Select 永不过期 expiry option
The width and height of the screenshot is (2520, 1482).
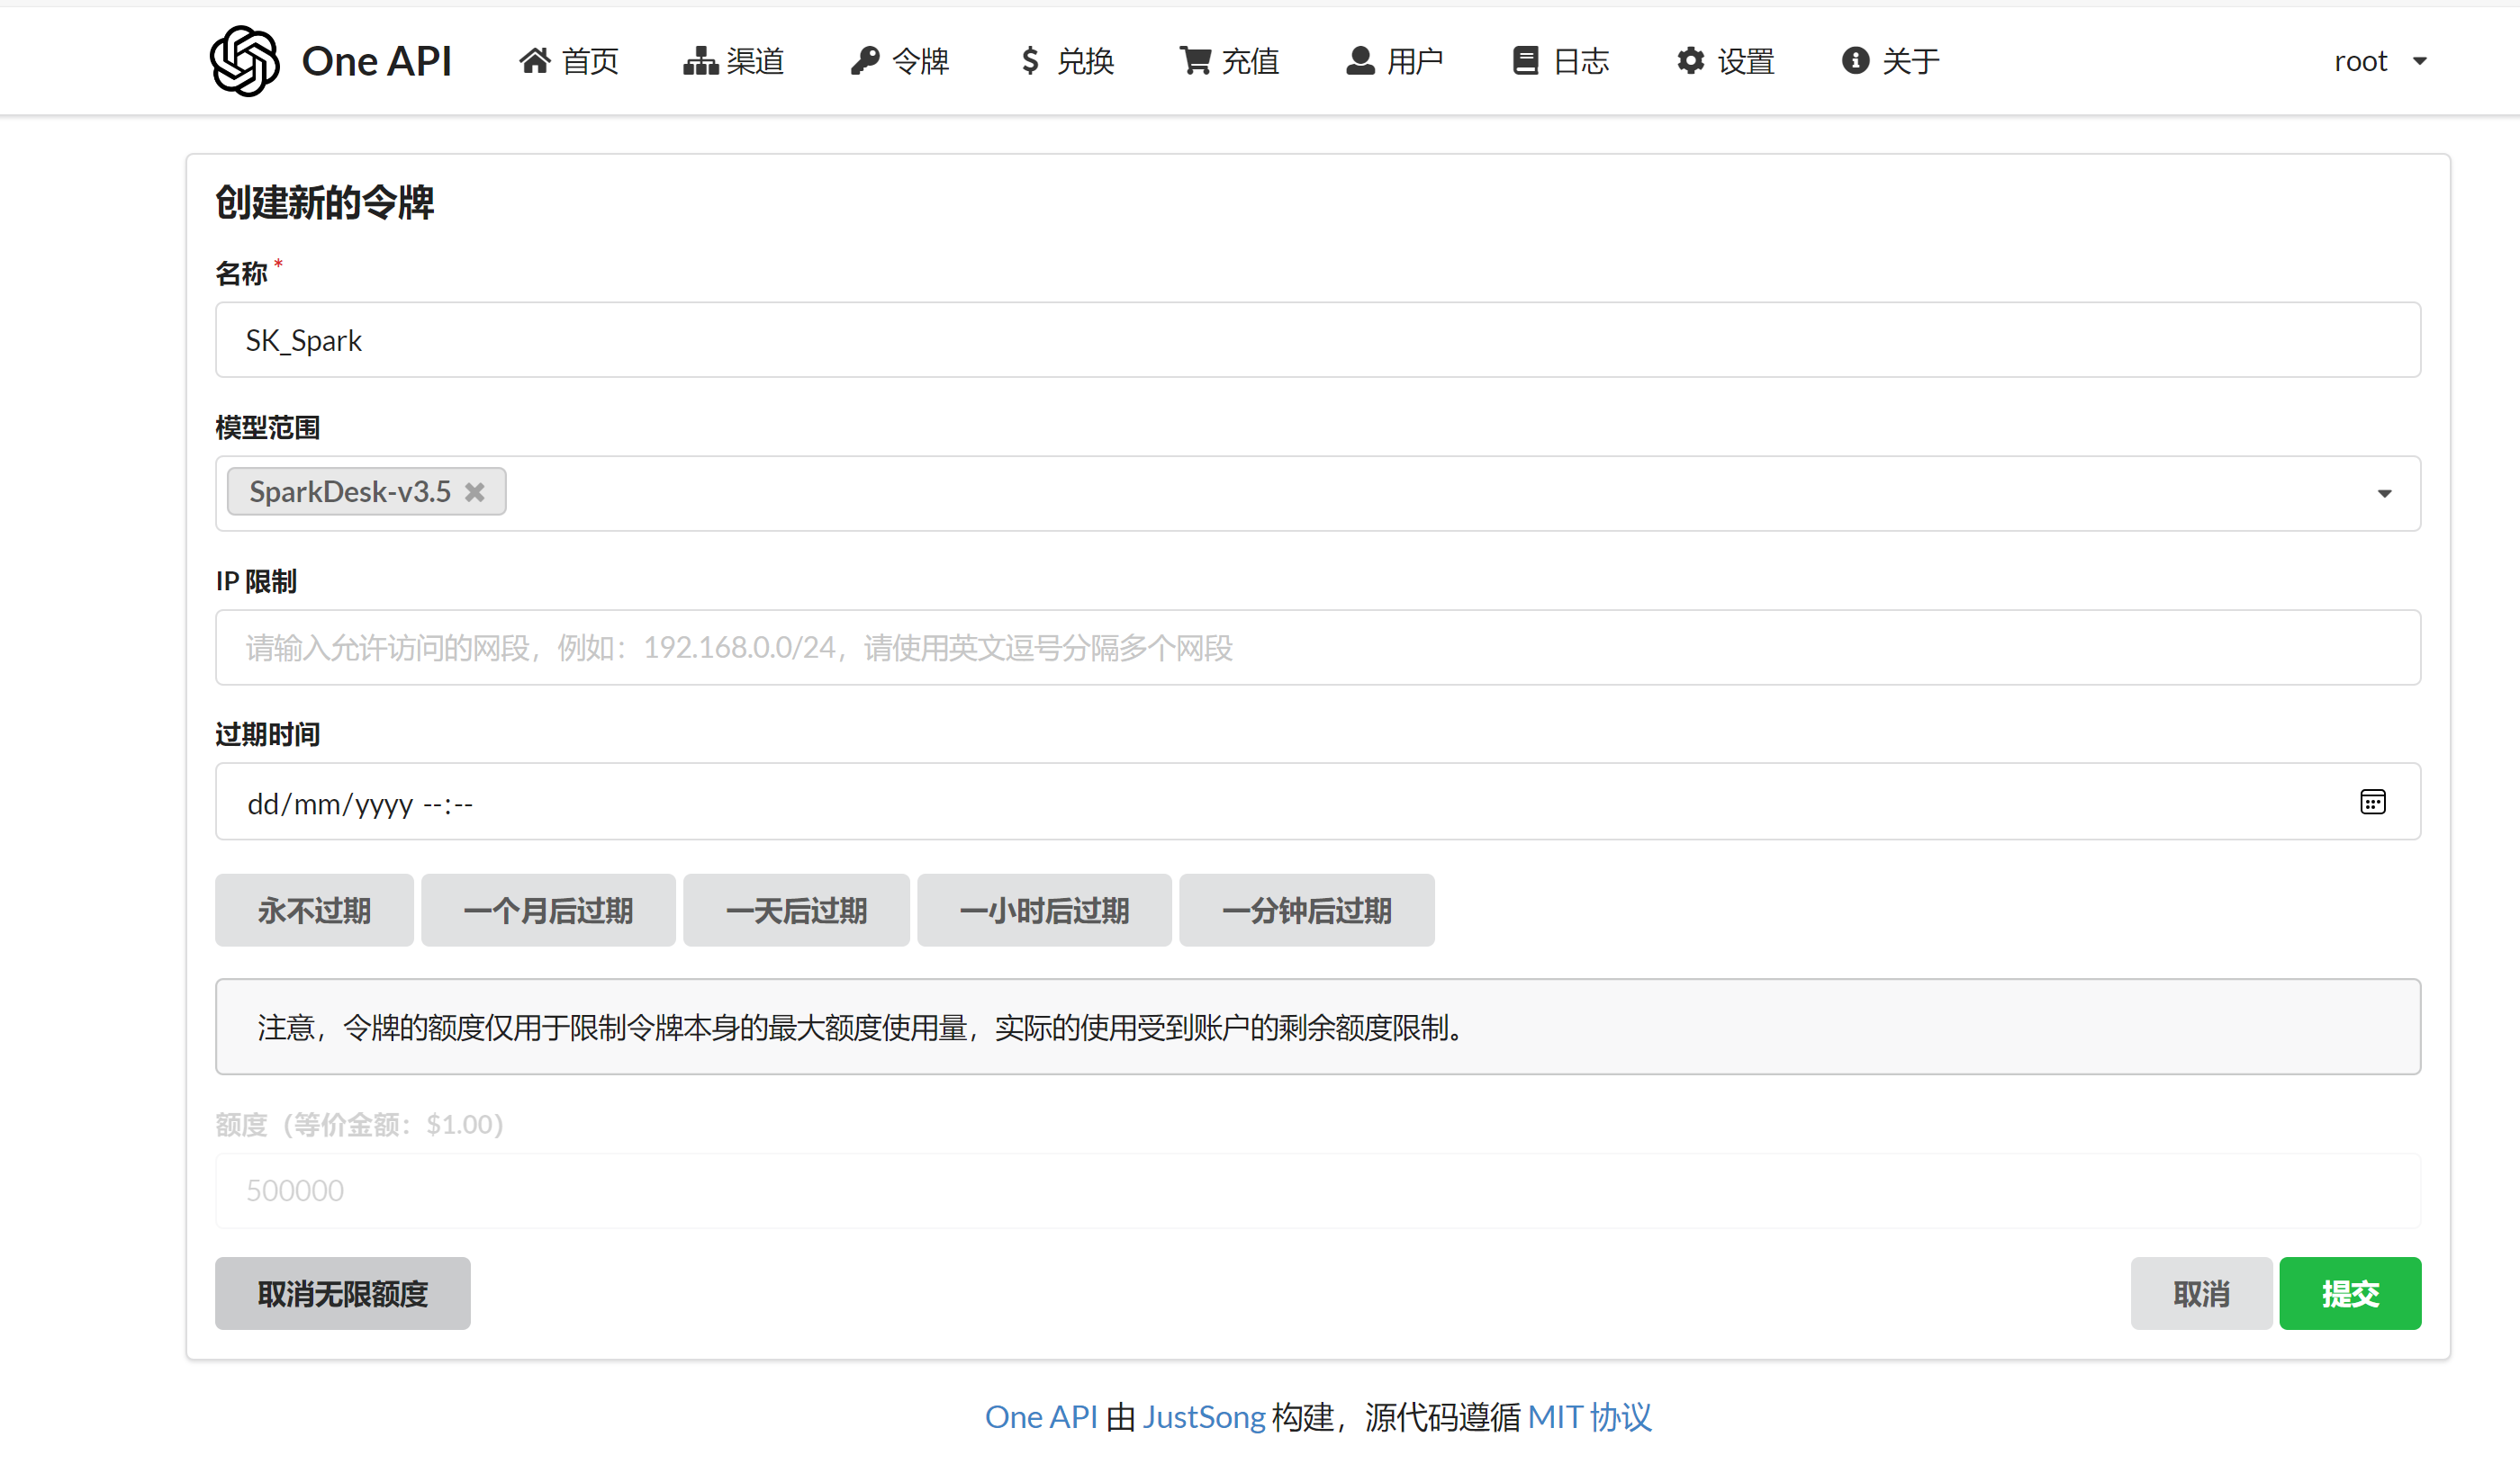pos(314,911)
